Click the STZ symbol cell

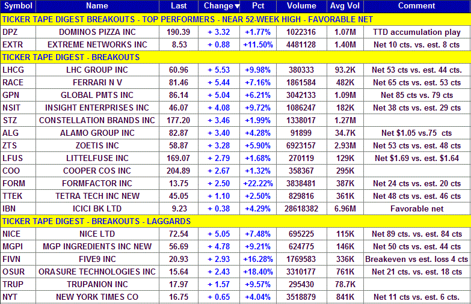[18, 120]
